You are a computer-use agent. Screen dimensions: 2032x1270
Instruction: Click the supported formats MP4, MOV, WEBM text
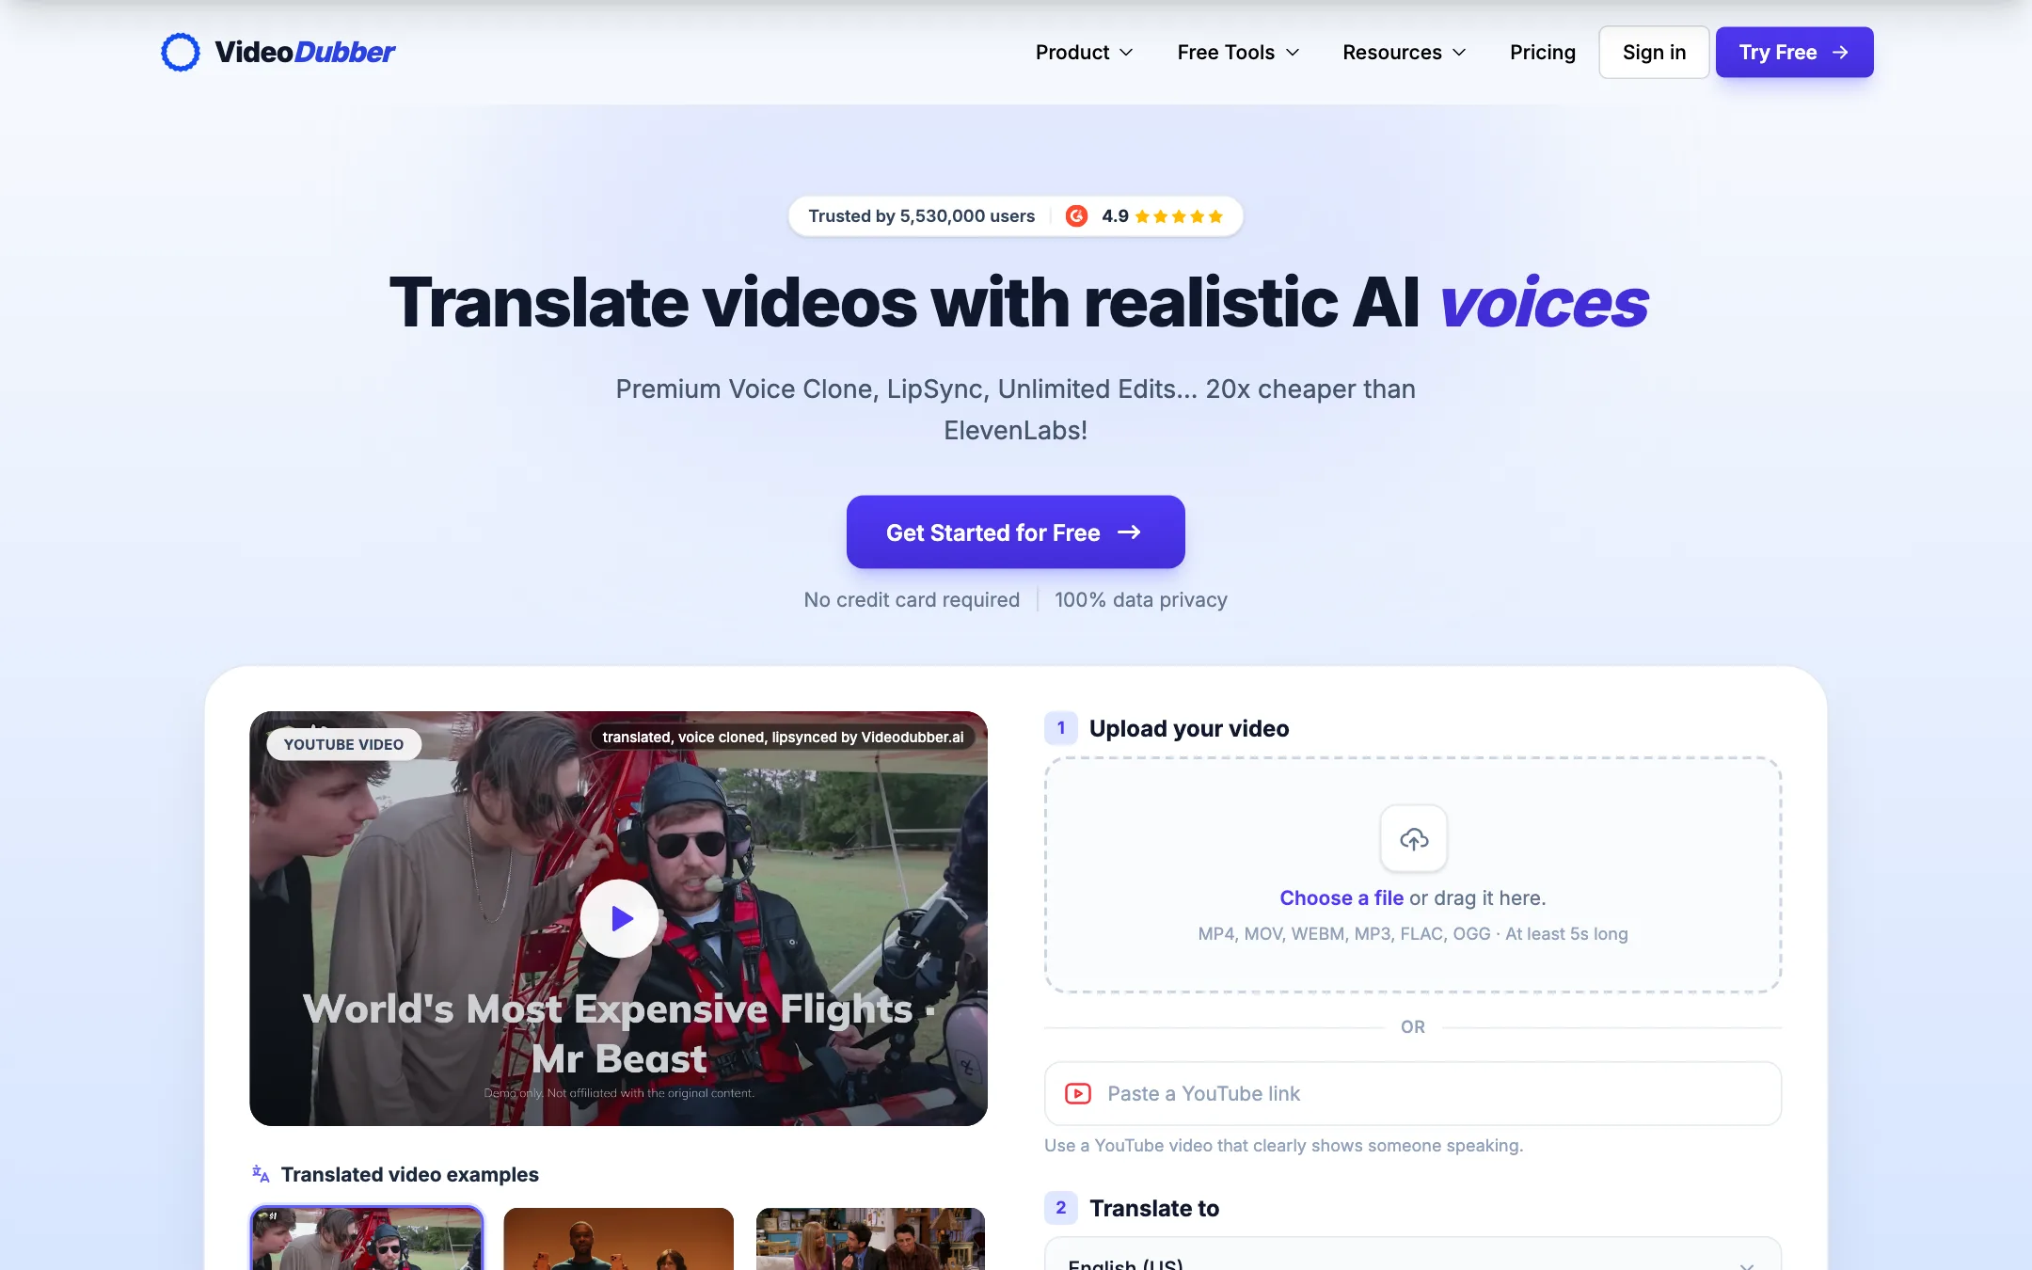tap(1412, 934)
